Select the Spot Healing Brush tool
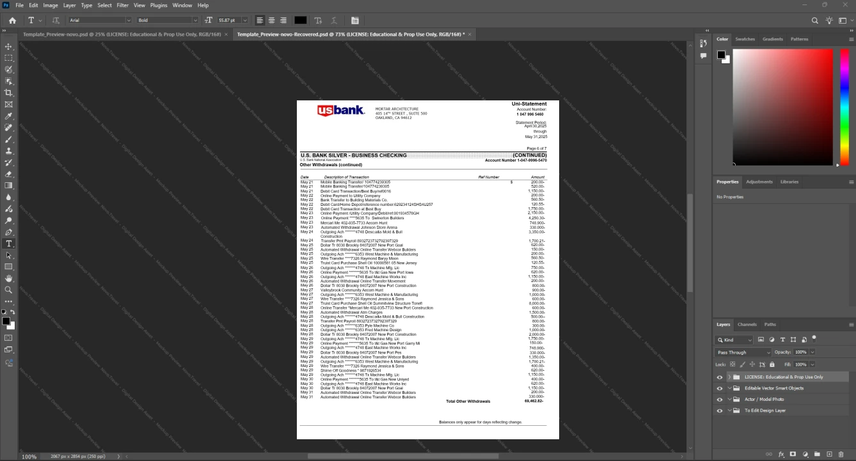The height and width of the screenshot is (461, 856). [x=9, y=128]
